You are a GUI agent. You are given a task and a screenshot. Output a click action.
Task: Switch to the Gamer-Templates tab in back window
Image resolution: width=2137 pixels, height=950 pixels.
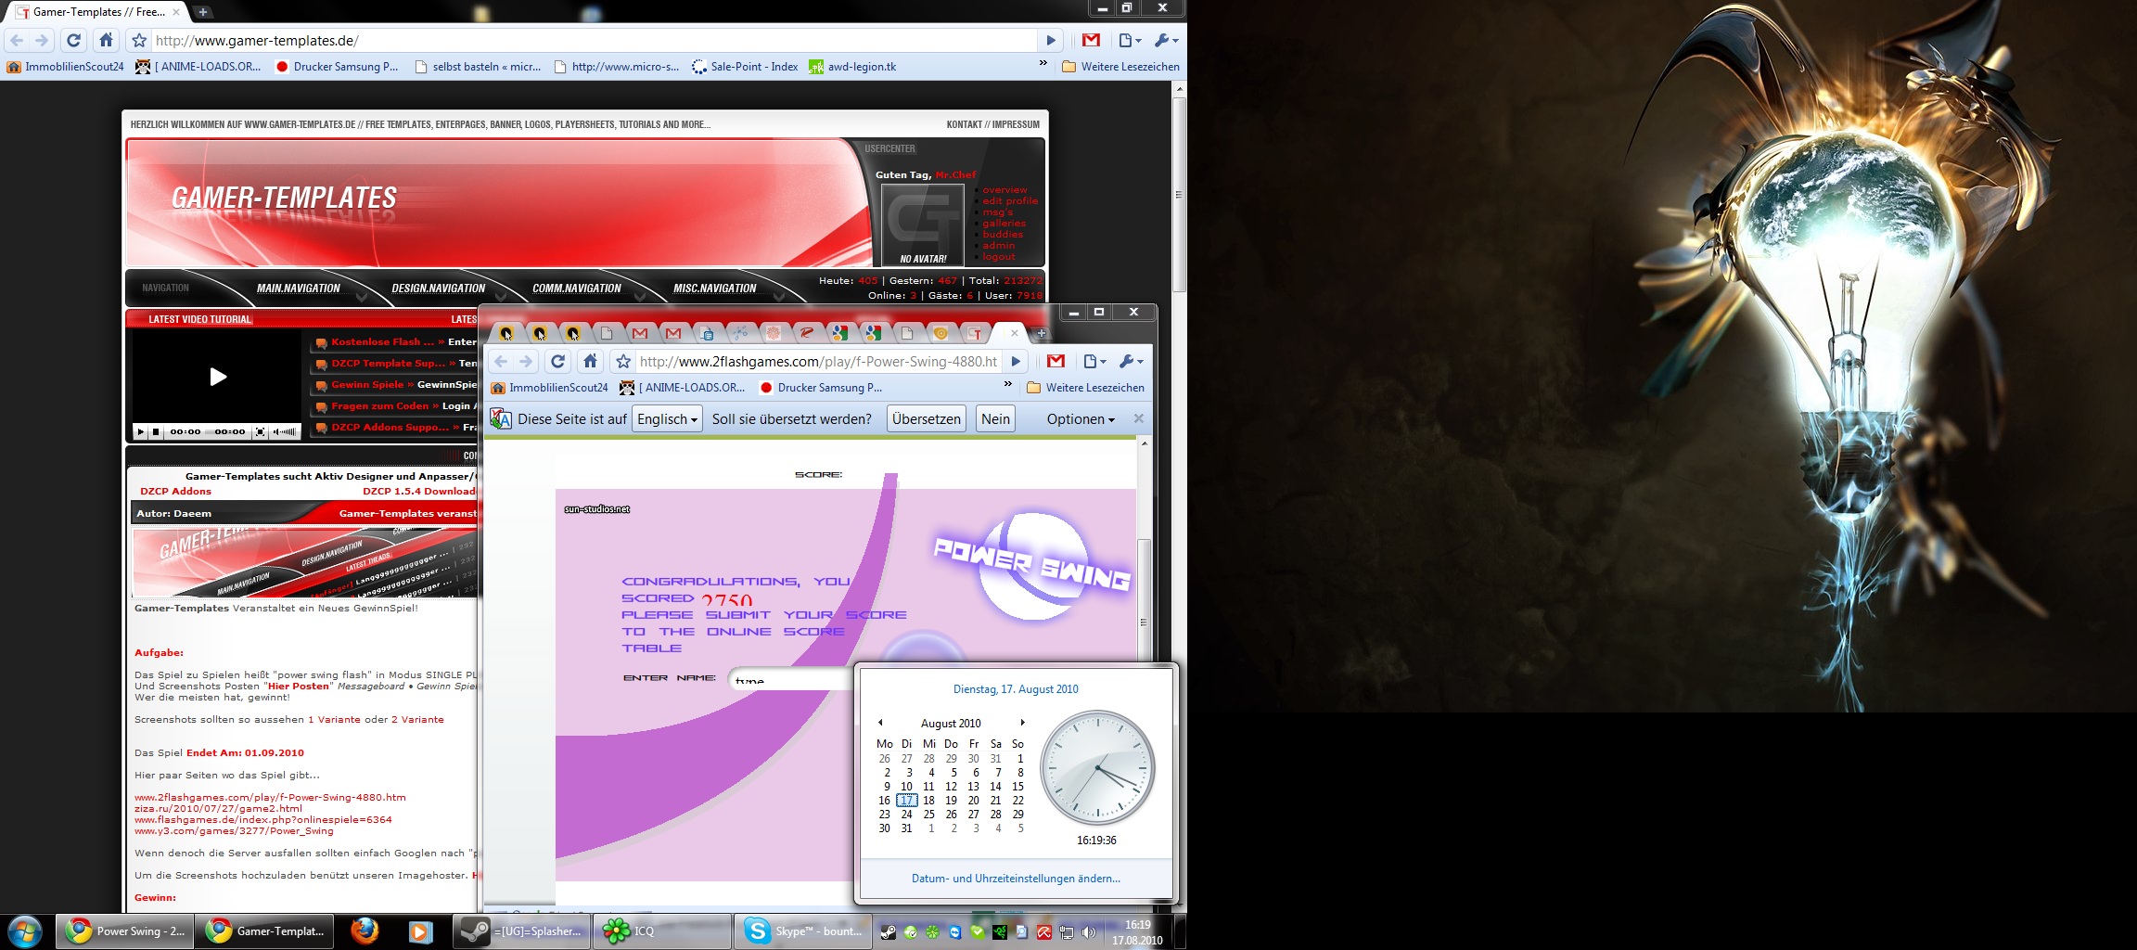(x=96, y=12)
